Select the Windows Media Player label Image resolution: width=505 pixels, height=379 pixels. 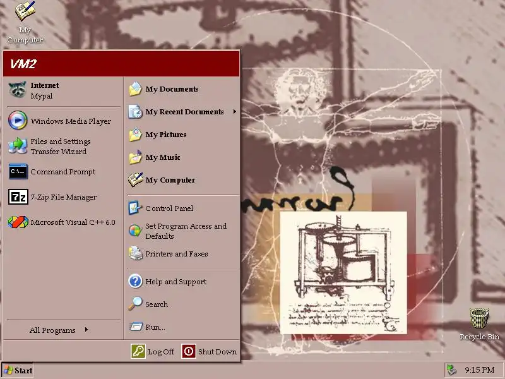[x=71, y=121]
